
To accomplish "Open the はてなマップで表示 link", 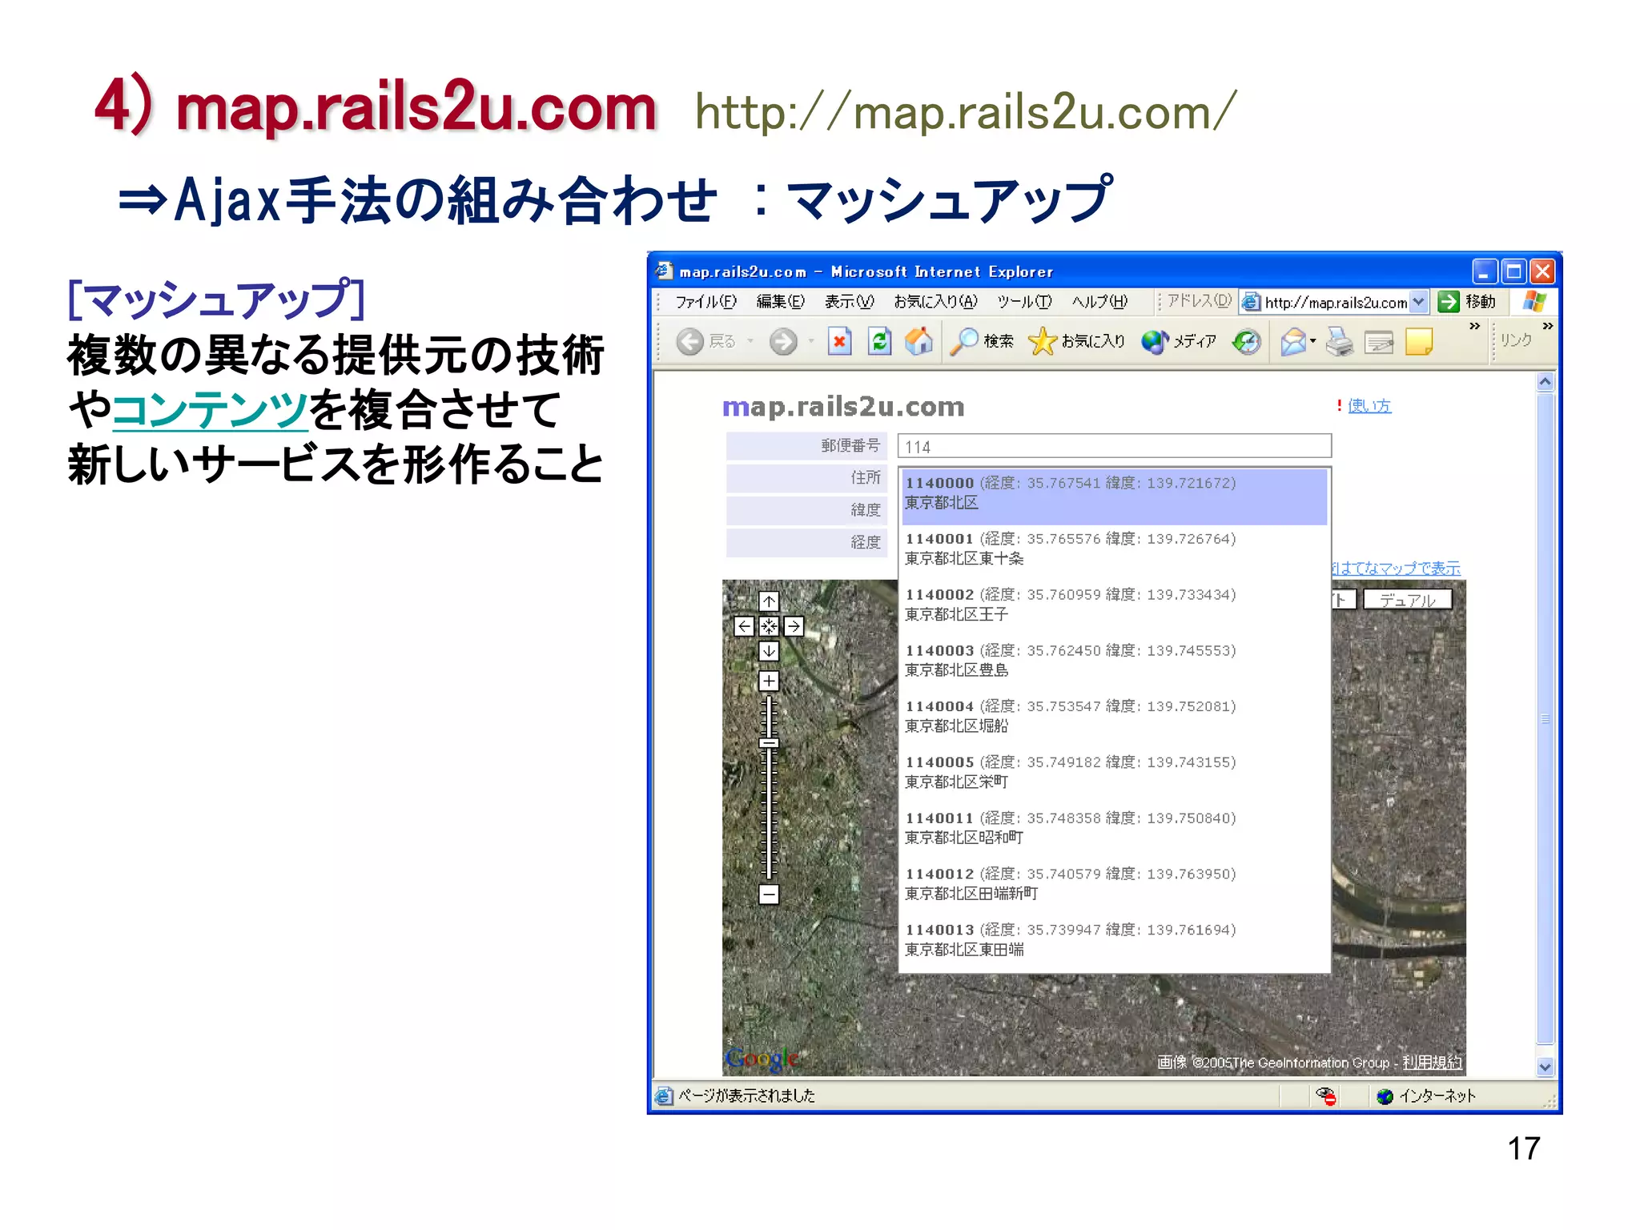I will 1396,568.
